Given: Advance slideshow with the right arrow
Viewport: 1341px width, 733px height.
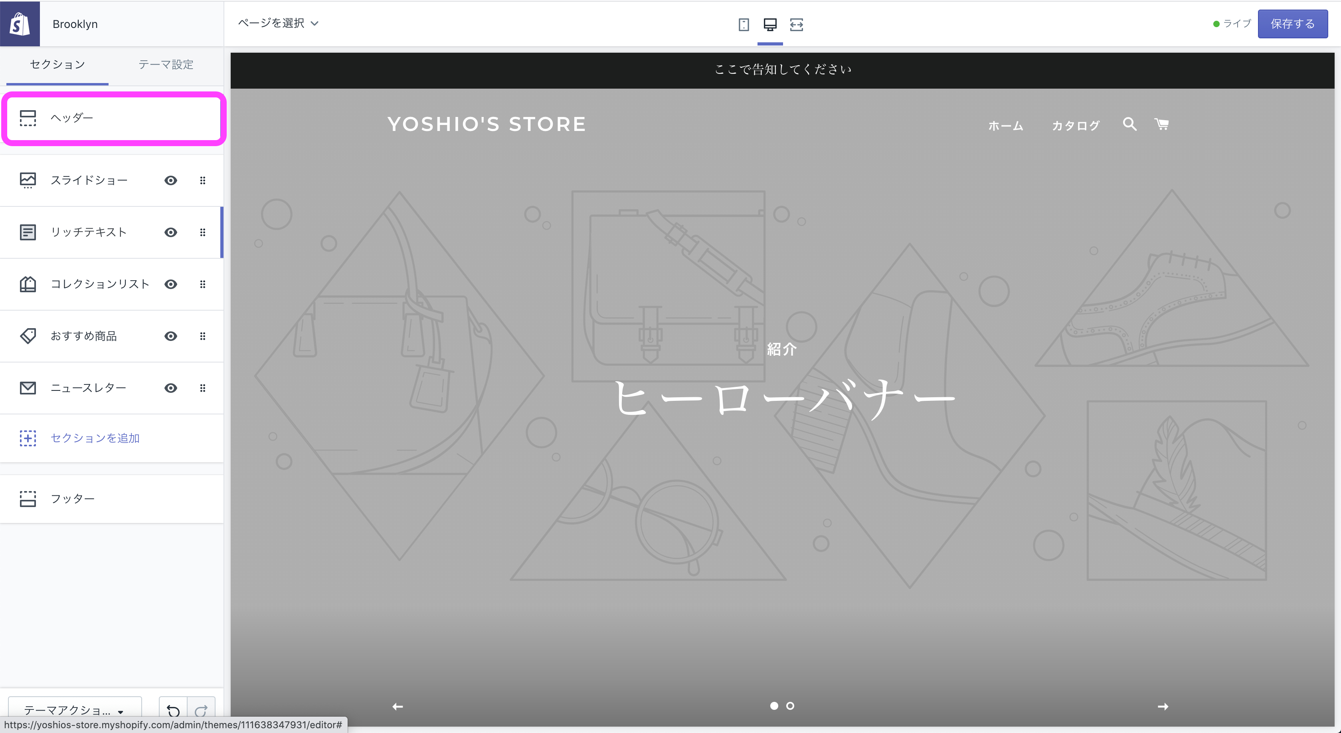Looking at the screenshot, I should 1164,706.
